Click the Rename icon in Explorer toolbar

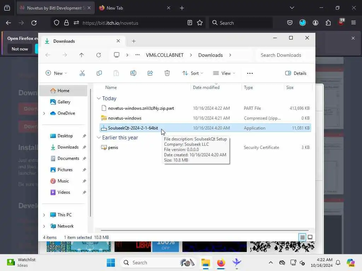point(133,73)
